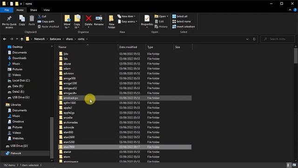Viewport: 298px width, 168px height.
Task: Open the Help question mark icon
Action: point(295,10)
